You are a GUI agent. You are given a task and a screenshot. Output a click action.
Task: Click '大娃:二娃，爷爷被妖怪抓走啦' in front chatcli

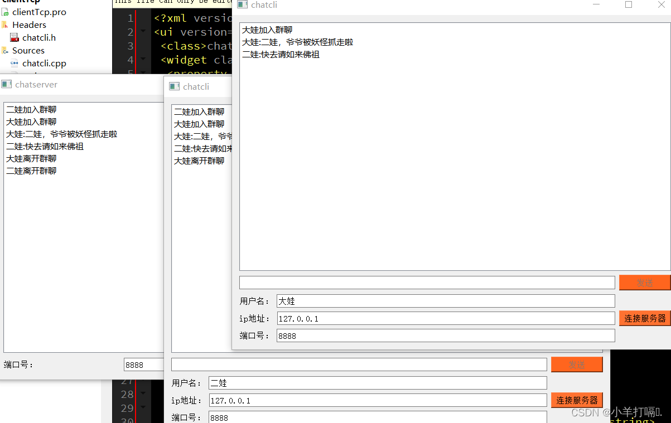point(297,42)
